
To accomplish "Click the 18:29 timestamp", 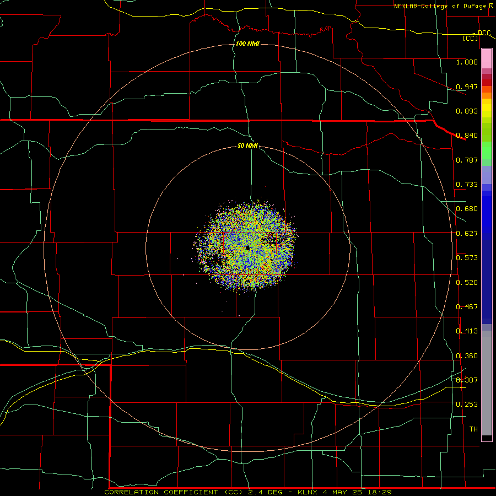I will (x=380, y=492).
